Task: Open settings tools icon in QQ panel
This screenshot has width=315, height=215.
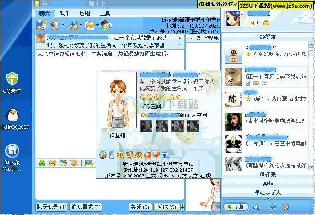Action: point(286,207)
